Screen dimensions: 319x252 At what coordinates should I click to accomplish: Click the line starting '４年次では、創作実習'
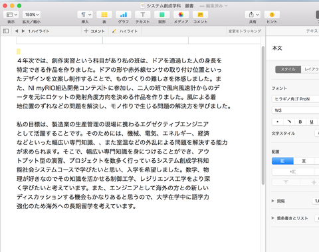click(x=119, y=61)
